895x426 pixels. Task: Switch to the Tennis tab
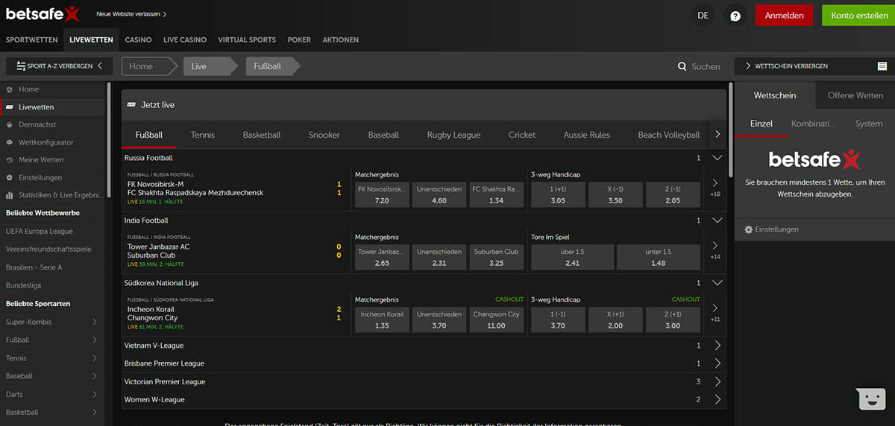tap(203, 135)
